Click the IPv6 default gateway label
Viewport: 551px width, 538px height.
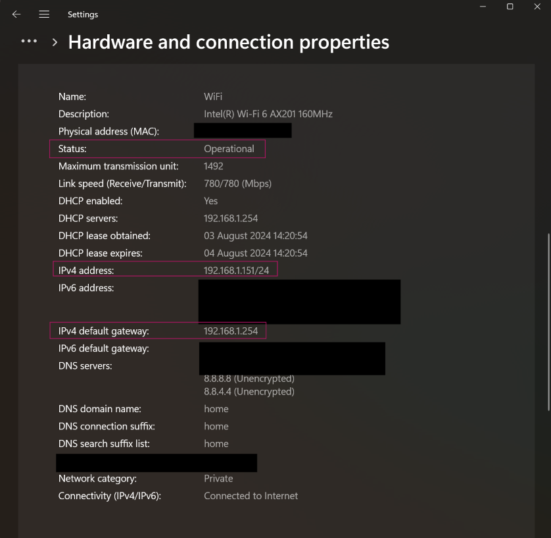tap(104, 349)
